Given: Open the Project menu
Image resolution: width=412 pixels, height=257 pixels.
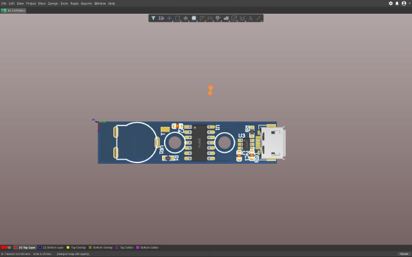Looking at the screenshot, I should [31, 3].
